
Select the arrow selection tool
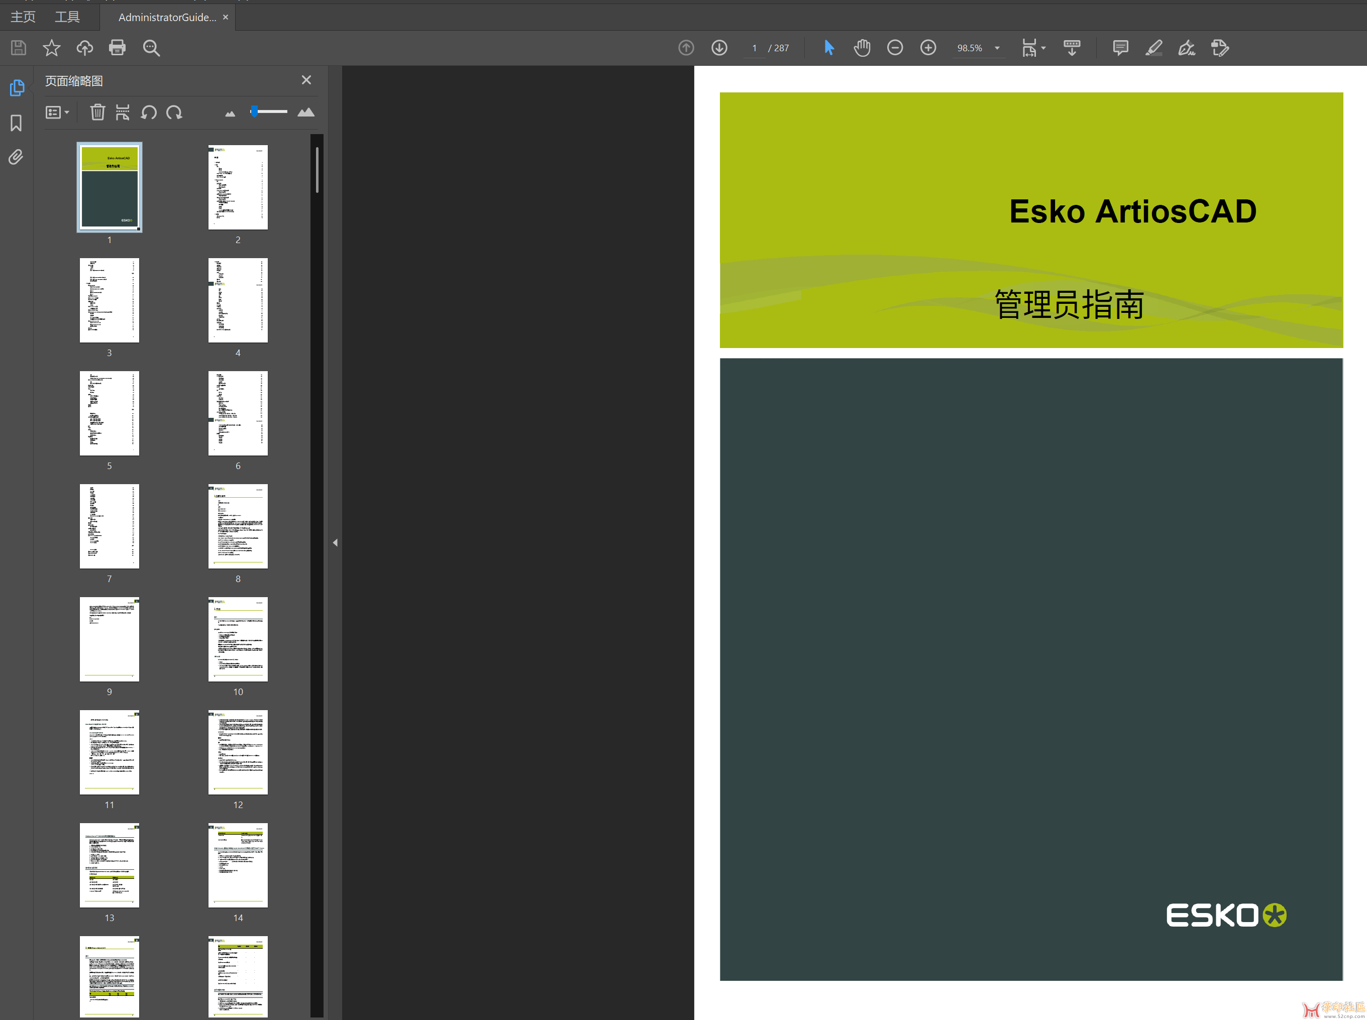829,48
